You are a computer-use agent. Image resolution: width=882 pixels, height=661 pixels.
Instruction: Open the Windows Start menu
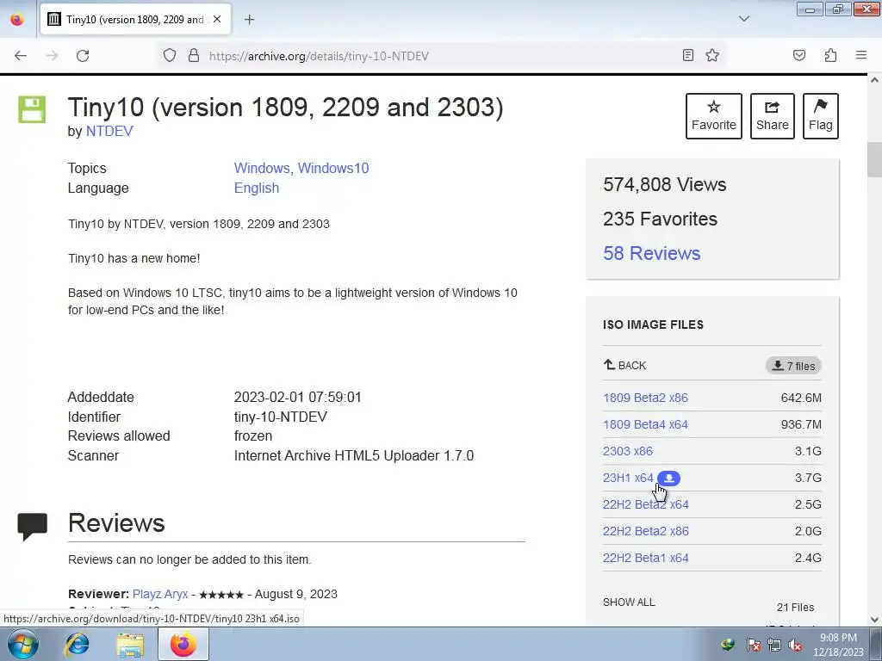coord(22,644)
